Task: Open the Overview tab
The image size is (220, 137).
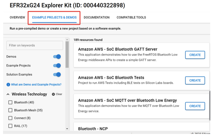Action: tap(17, 17)
